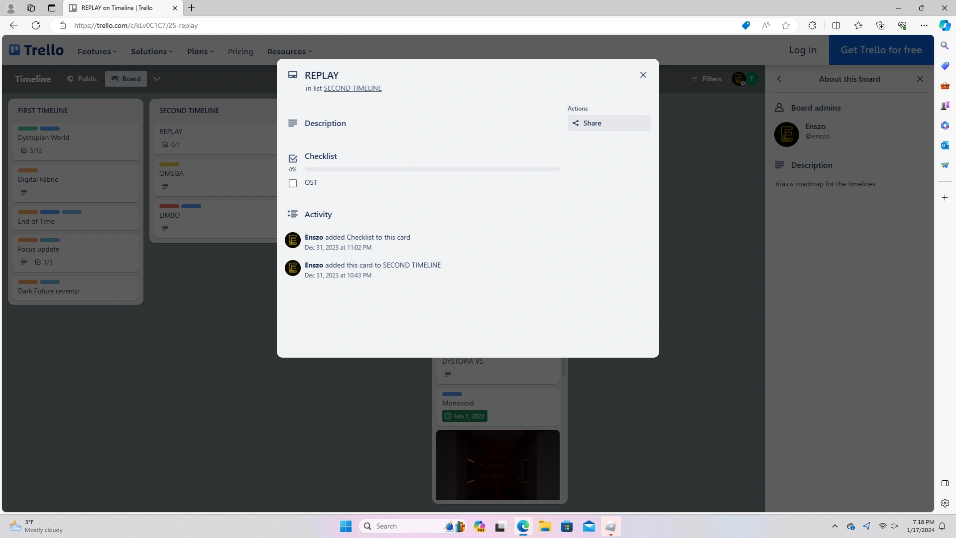Click Enszo avatar beside checklist activity
Image resolution: width=956 pixels, height=538 pixels.
[x=292, y=240]
